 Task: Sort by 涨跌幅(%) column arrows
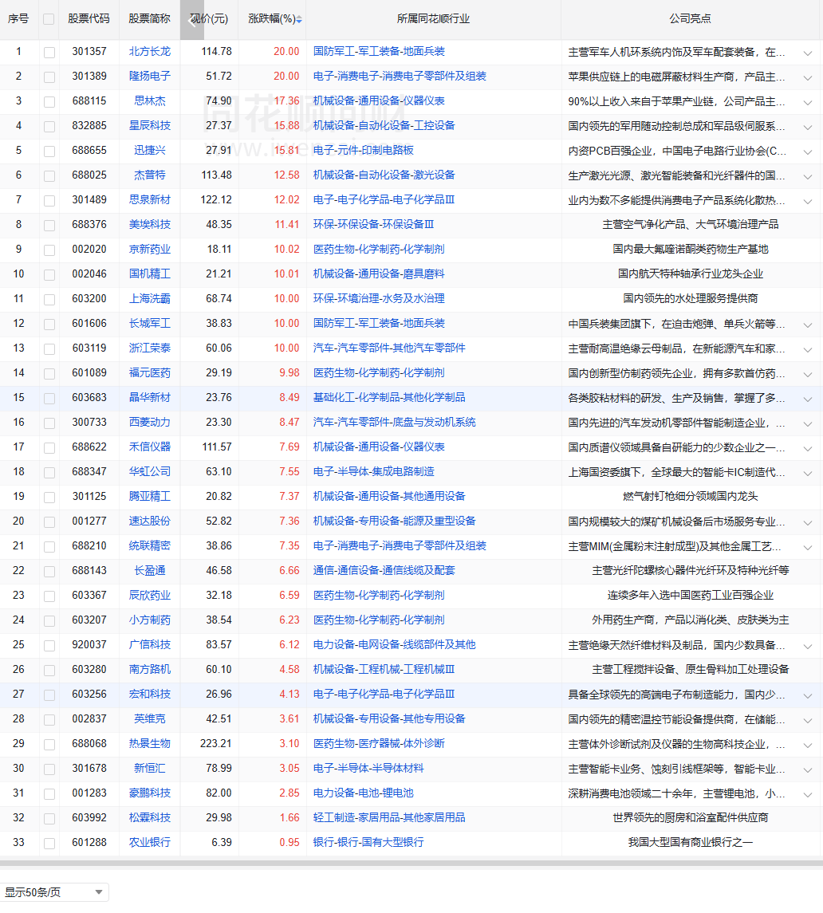[299, 20]
